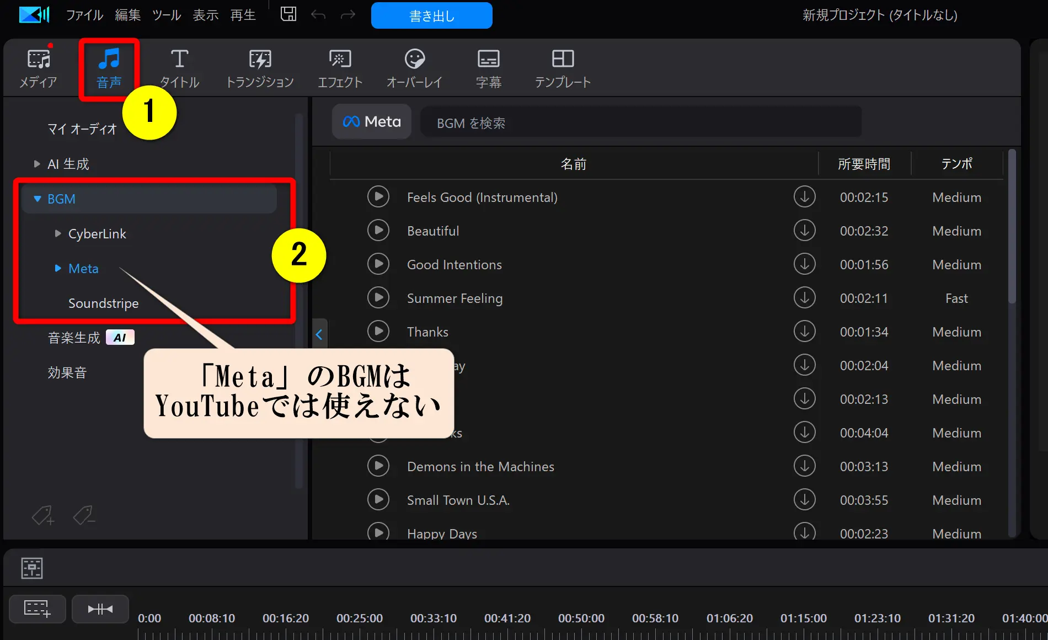Click the timeline track manager icon
Screen dimensions: 1048x640
tap(32, 568)
